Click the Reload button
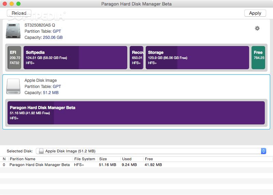Image resolution: width=273 pixels, height=195 pixels. pos(19,13)
